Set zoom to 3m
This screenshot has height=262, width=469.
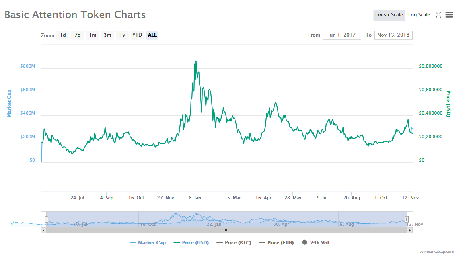pos(107,35)
